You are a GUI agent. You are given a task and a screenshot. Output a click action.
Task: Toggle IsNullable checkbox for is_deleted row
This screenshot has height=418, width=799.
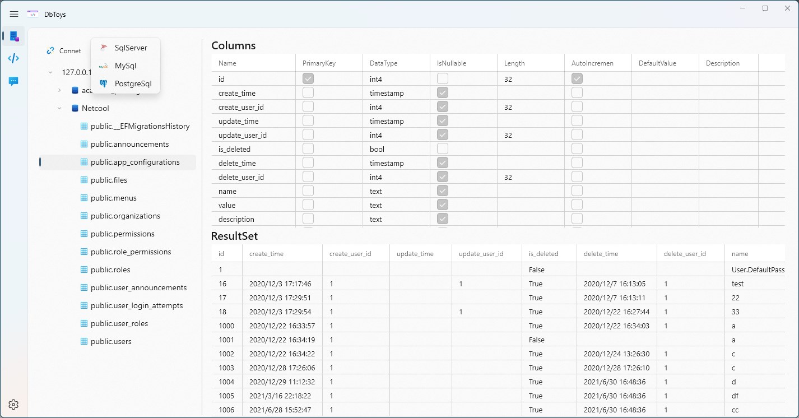point(443,148)
